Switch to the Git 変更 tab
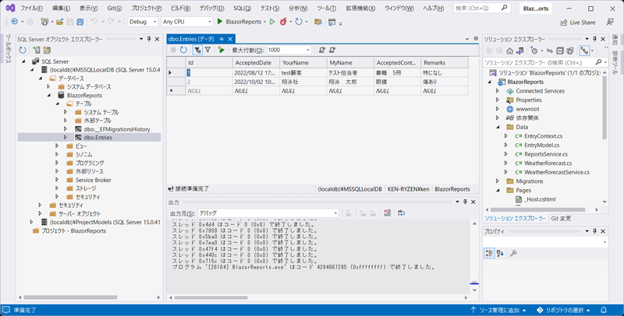 (x=561, y=219)
